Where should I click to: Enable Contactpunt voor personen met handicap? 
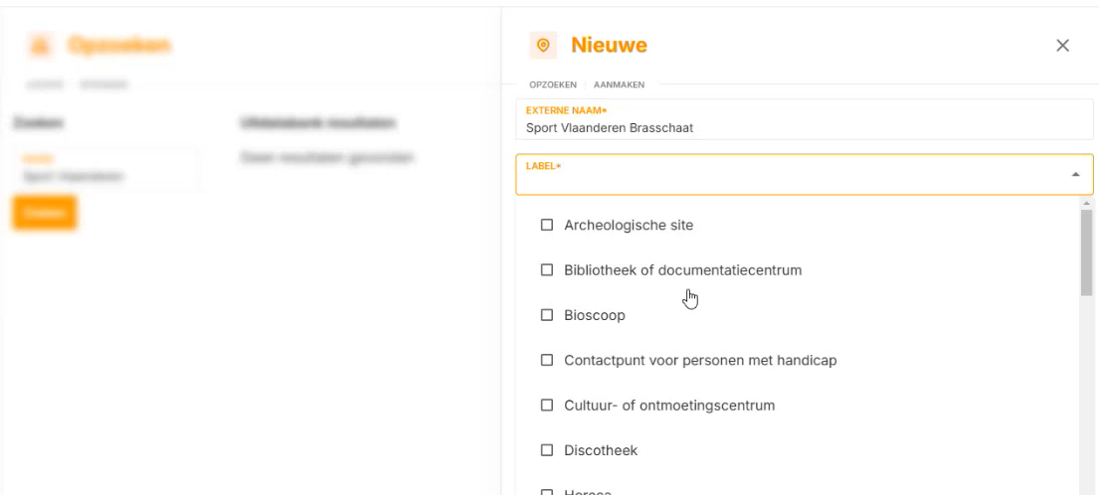click(547, 360)
